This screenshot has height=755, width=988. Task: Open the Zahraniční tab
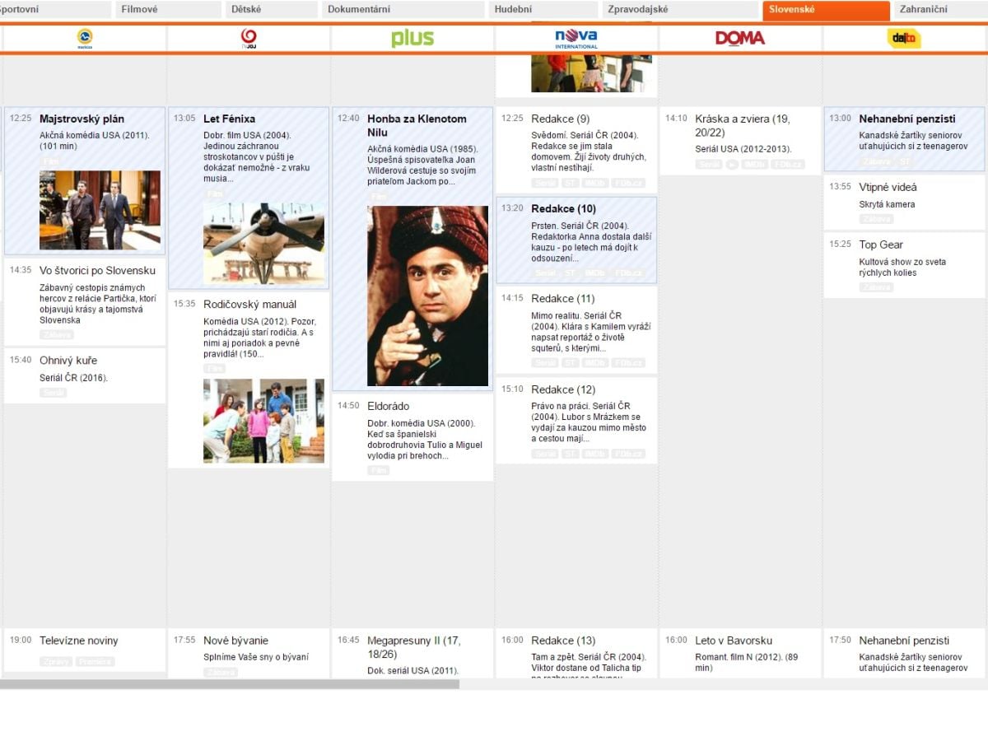pyautogui.click(x=926, y=9)
